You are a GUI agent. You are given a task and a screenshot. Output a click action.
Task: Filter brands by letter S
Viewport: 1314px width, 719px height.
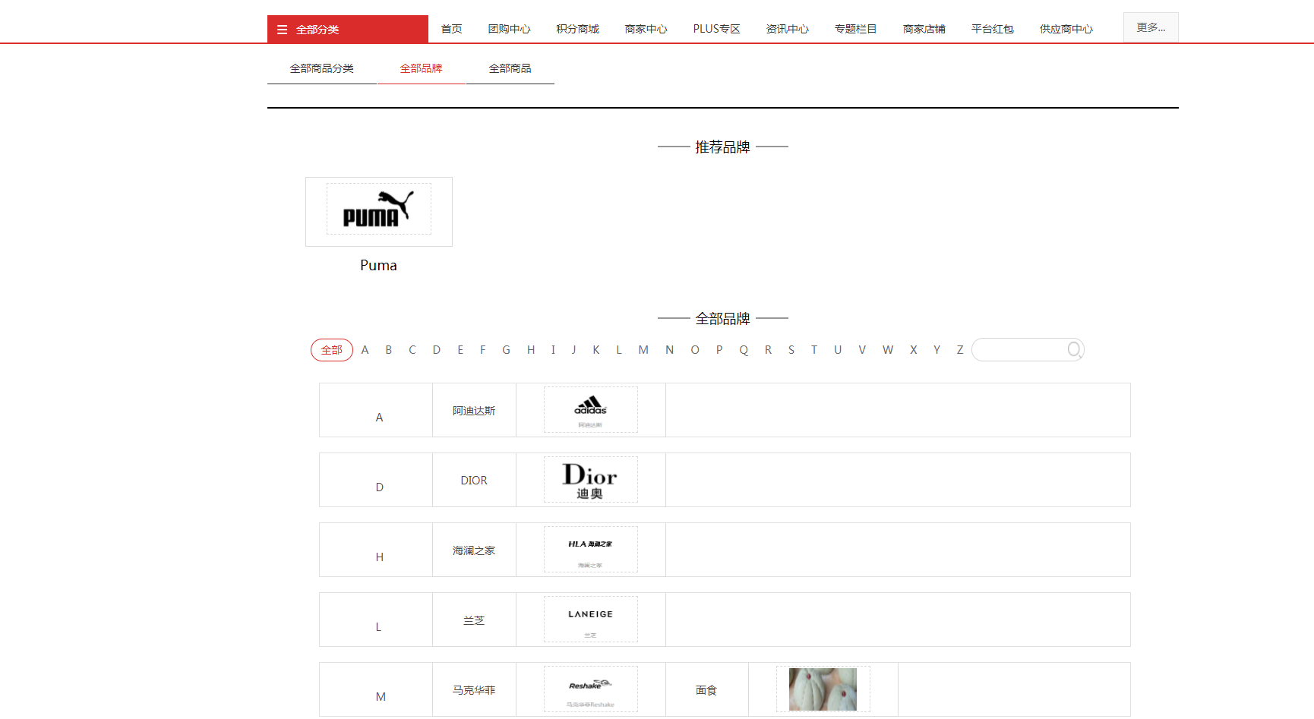click(x=791, y=350)
